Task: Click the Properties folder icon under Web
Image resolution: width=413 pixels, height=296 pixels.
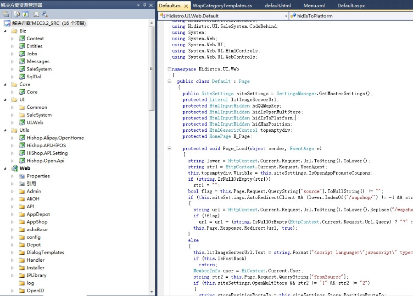Action: coord(22,176)
